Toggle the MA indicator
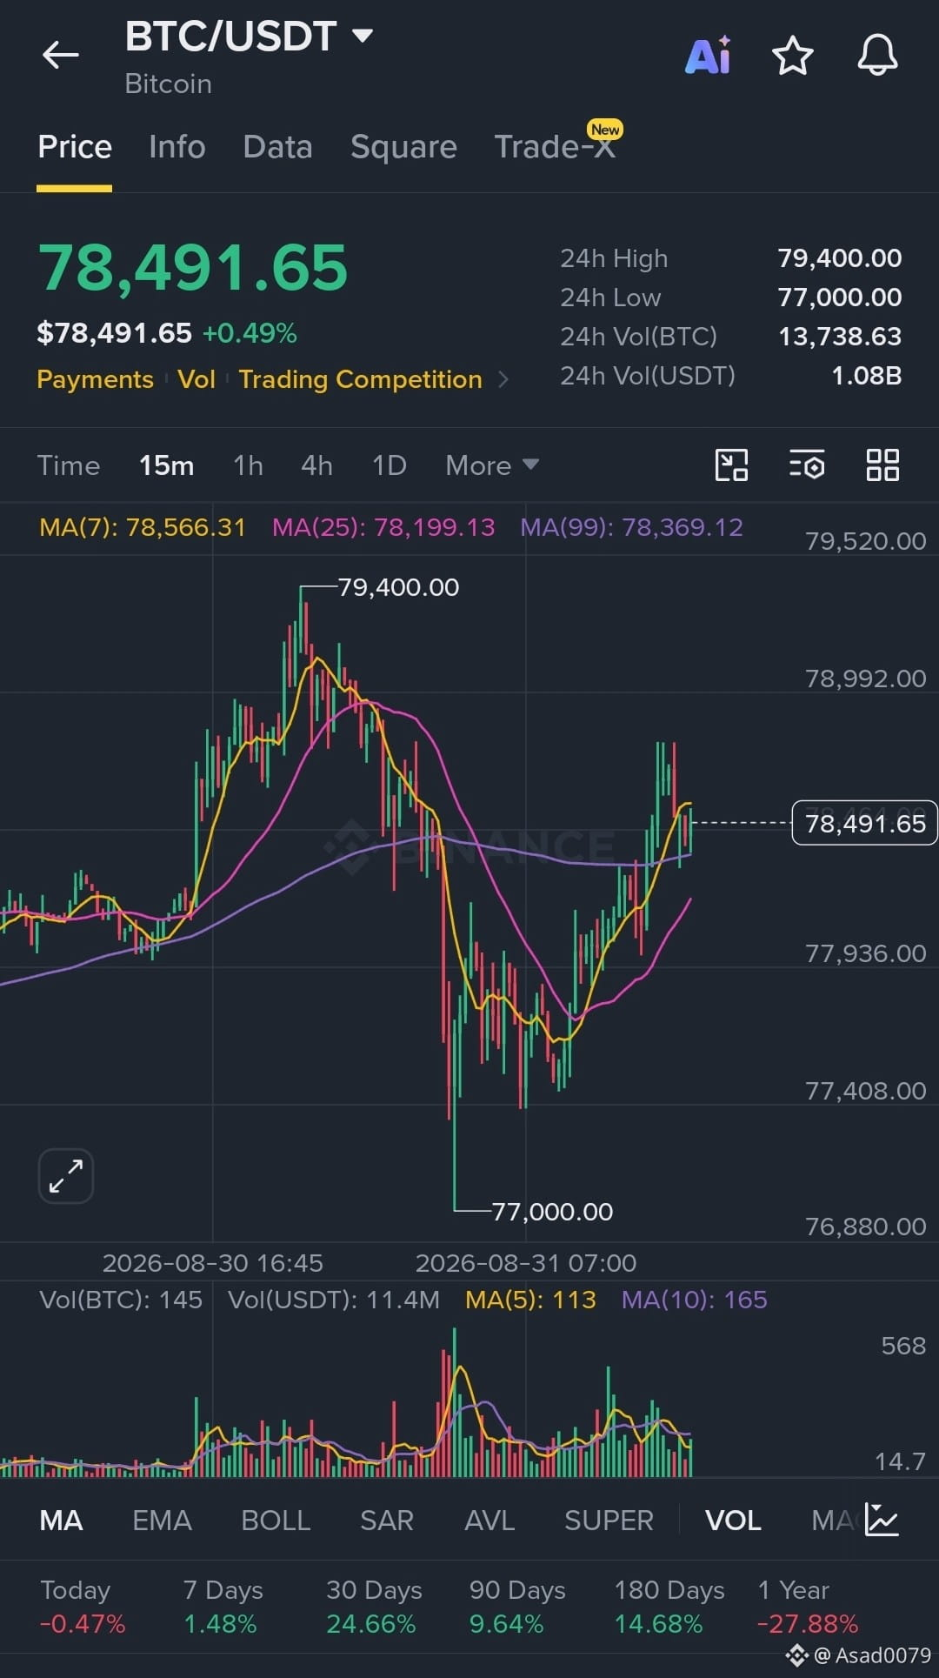The width and height of the screenshot is (939, 1678). pos(62,1520)
